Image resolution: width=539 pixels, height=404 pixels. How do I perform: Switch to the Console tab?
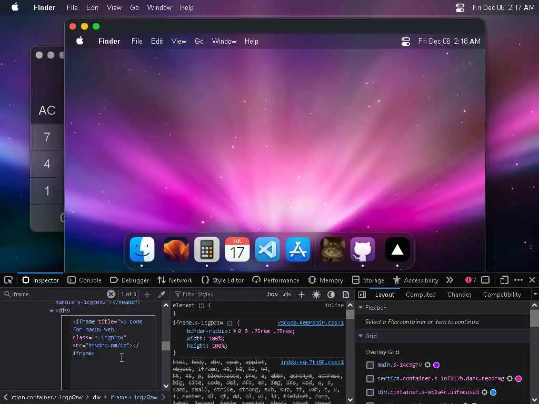point(85,280)
